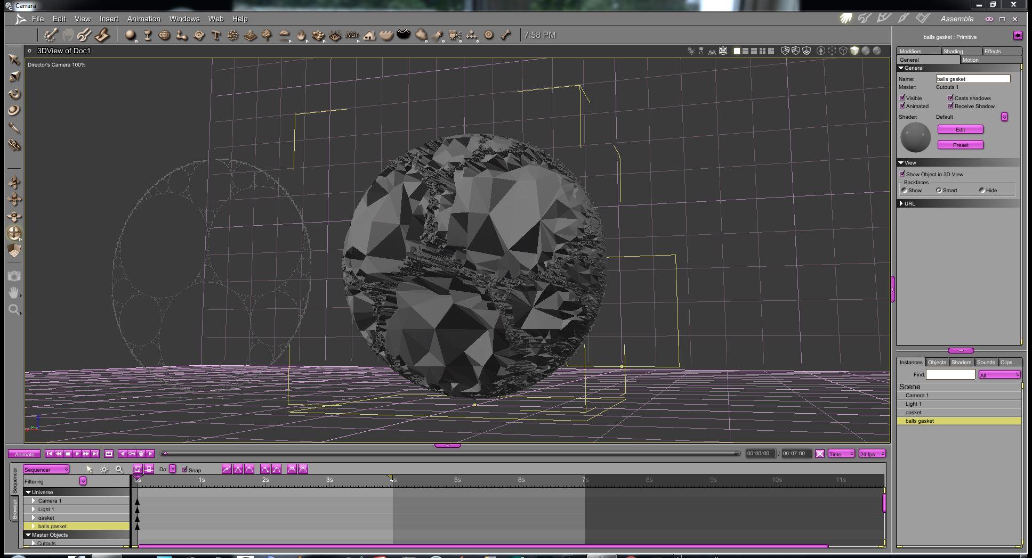
Task: Open the 24 fps dropdown
Action: coord(872,454)
